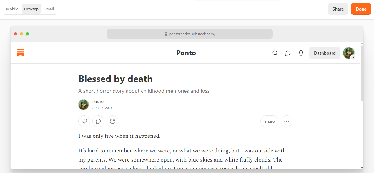Viewport: 374px width, 173px height.
Task: Click the sentence 'I was only five when it happened.'
Action: tap(119, 136)
